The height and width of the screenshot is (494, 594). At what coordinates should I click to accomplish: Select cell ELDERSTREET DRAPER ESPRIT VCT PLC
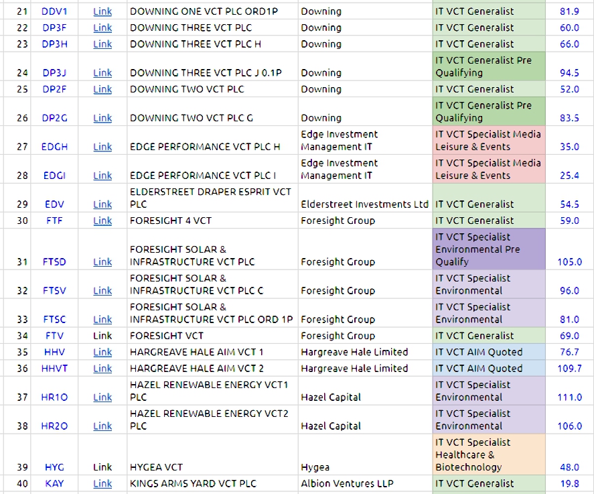(213, 198)
